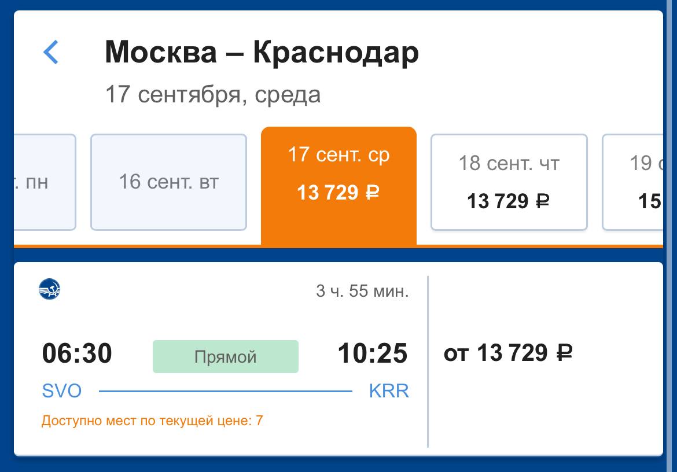The image size is (677, 472).
Task: Click the 10:25 arrival time
Action: pyautogui.click(x=373, y=353)
